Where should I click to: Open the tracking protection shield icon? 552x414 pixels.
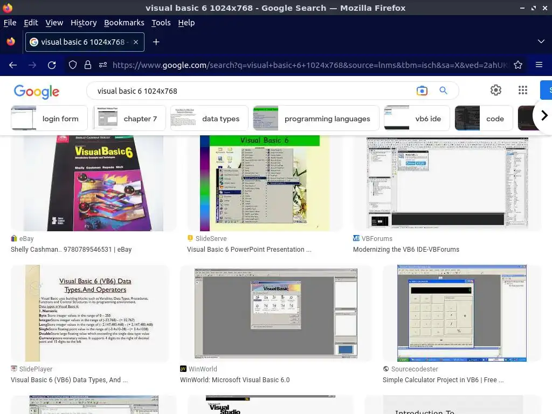click(73, 65)
